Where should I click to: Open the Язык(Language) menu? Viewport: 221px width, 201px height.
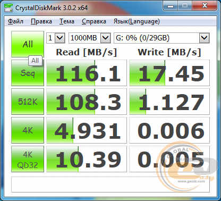[137, 21]
